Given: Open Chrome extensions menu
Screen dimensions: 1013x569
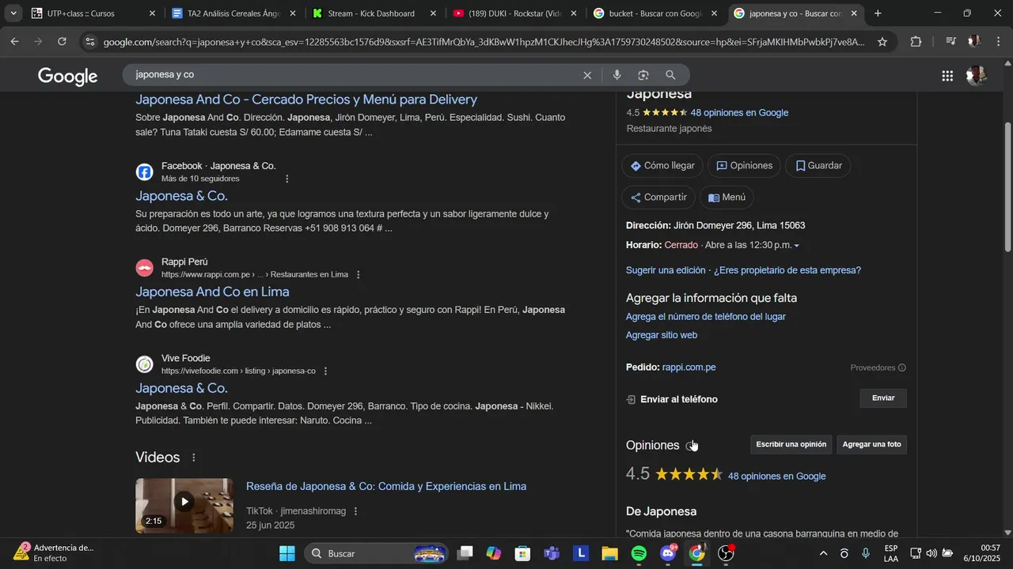Looking at the screenshot, I should click(916, 42).
